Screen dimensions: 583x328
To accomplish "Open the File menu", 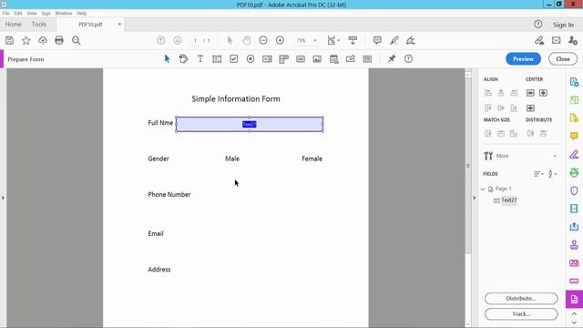I will point(6,13).
